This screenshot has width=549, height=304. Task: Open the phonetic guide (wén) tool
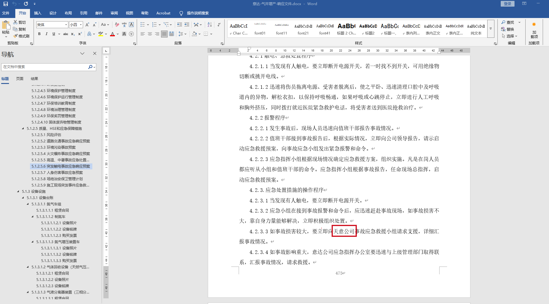[124, 25]
